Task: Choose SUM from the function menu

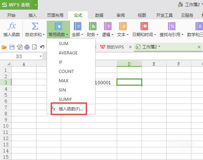Action: [x=71, y=44]
